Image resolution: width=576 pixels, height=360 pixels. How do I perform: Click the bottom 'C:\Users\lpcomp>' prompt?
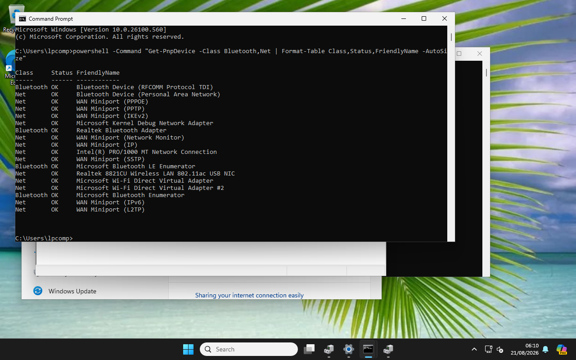(x=44, y=238)
